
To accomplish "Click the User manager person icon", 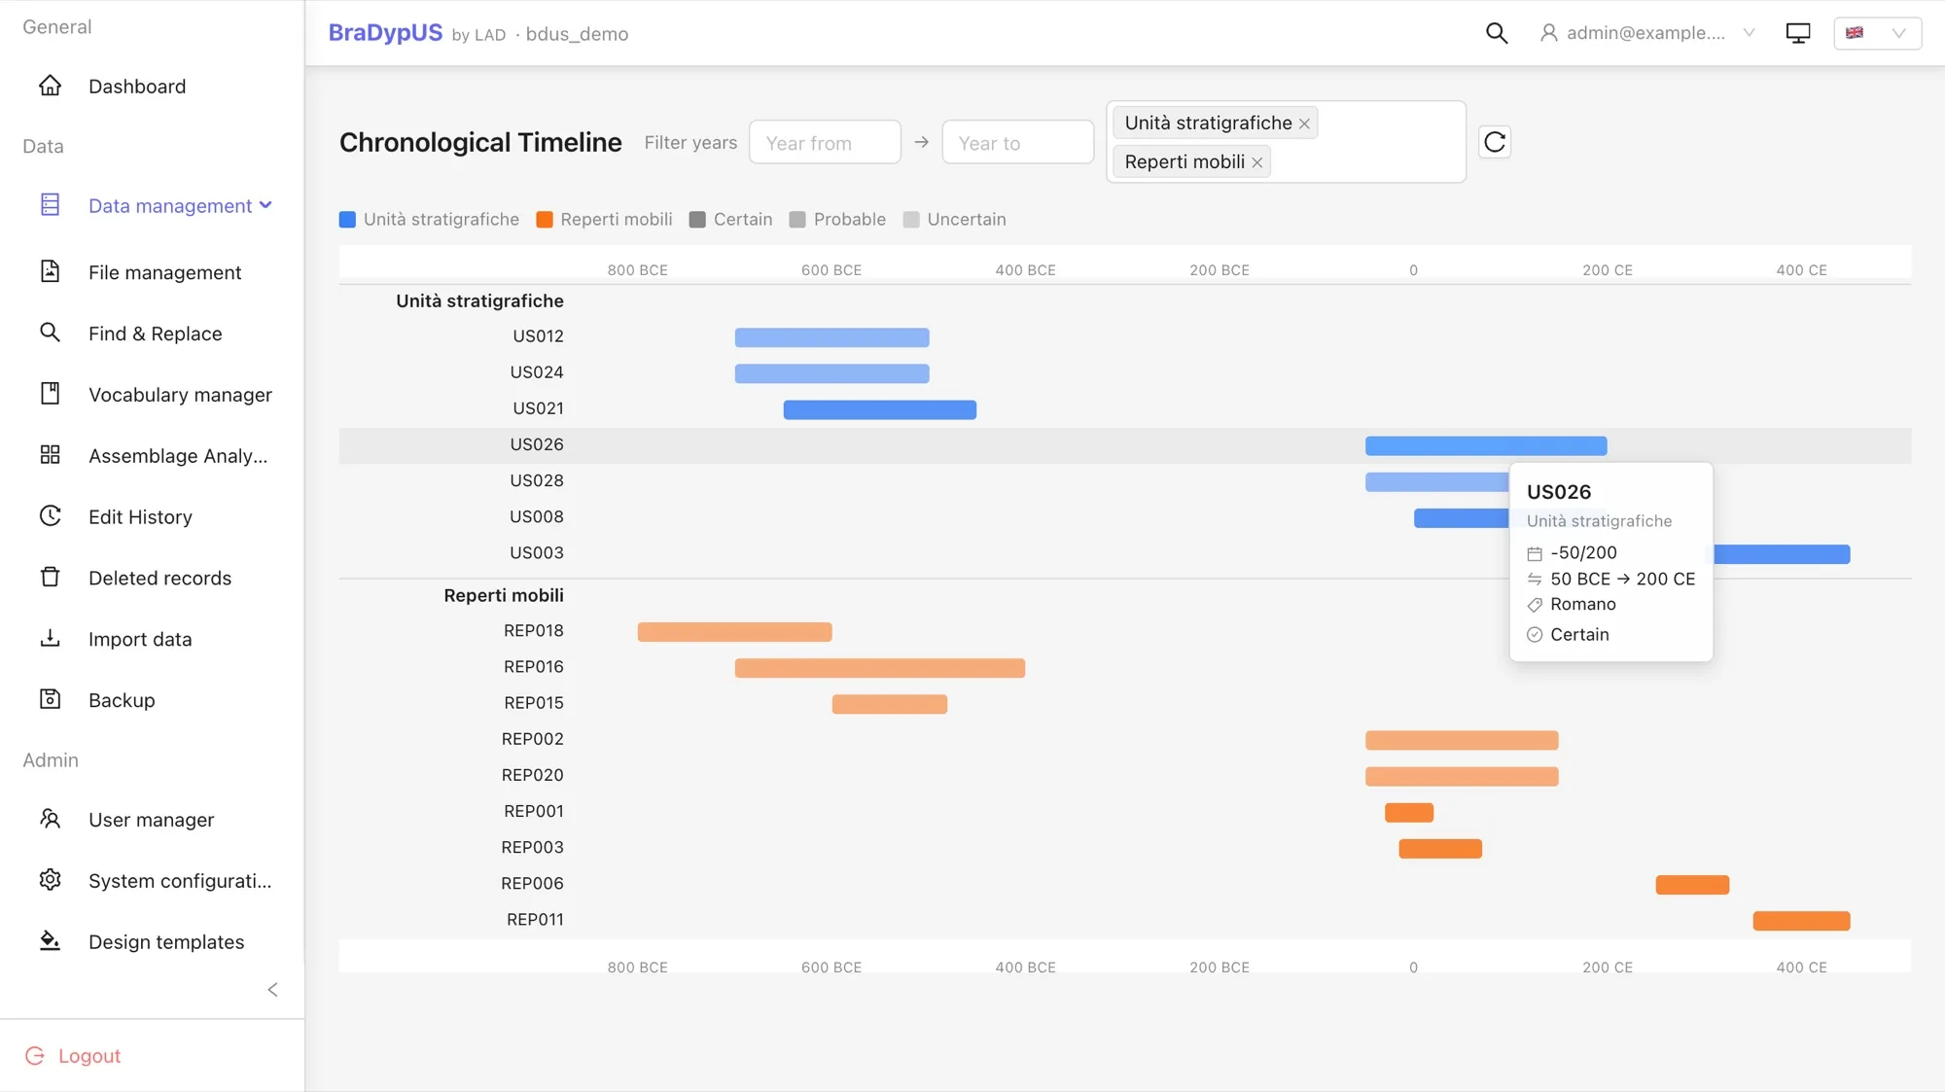I will [x=50, y=819].
